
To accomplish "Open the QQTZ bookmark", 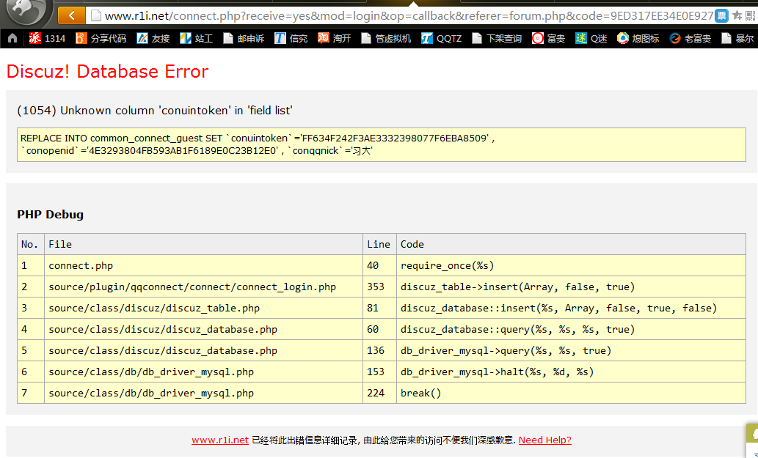I will 442,38.
